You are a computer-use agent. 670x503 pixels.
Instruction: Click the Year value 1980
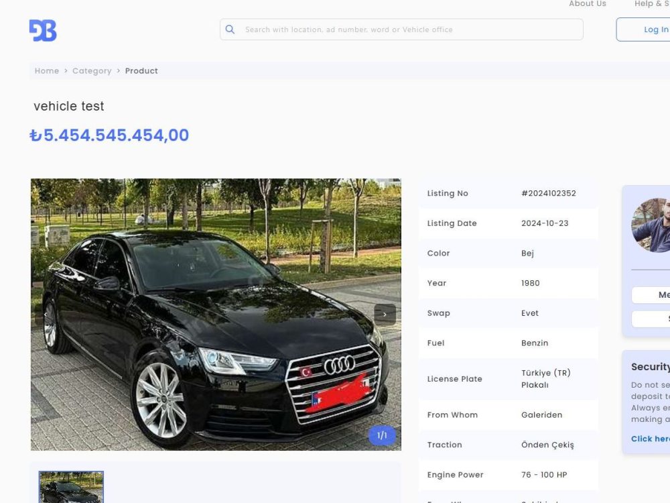coord(530,283)
